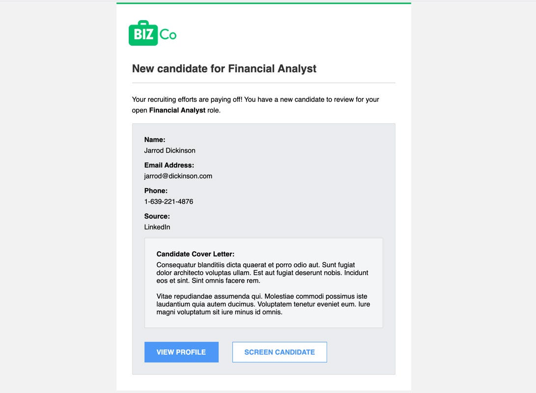The height and width of the screenshot is (393, 536).
Task: Click the Name: label
Action: click(154, 140)
